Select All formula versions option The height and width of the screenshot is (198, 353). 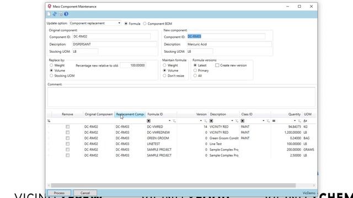[195, 76]
